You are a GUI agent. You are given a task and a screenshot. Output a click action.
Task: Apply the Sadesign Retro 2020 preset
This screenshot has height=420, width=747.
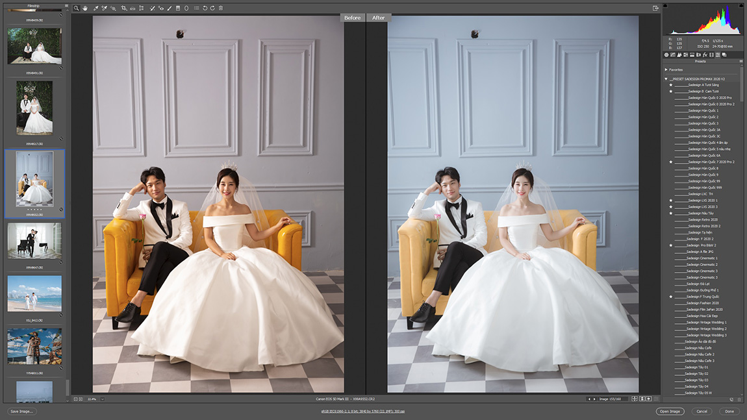[x=703, y=219]
